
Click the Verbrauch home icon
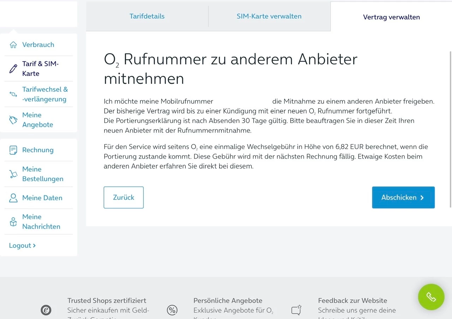(x=13, y=45)
